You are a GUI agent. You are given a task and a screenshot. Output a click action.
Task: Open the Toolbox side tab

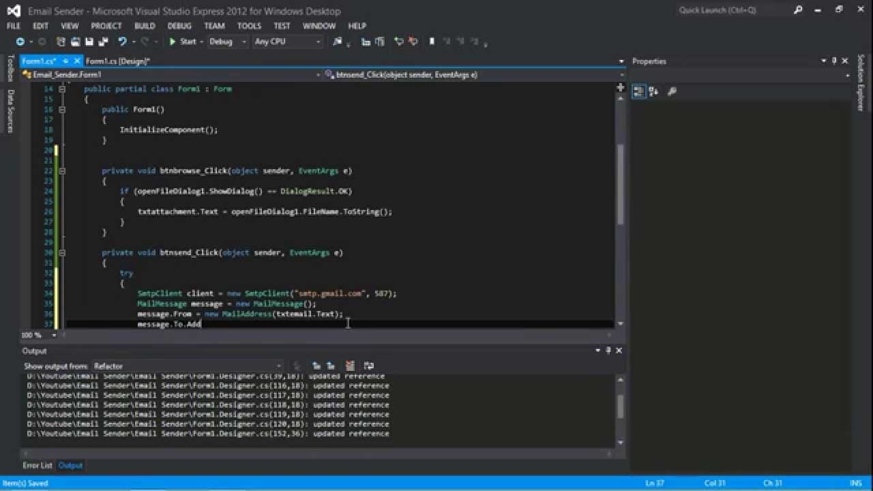(x=10, y=69)
